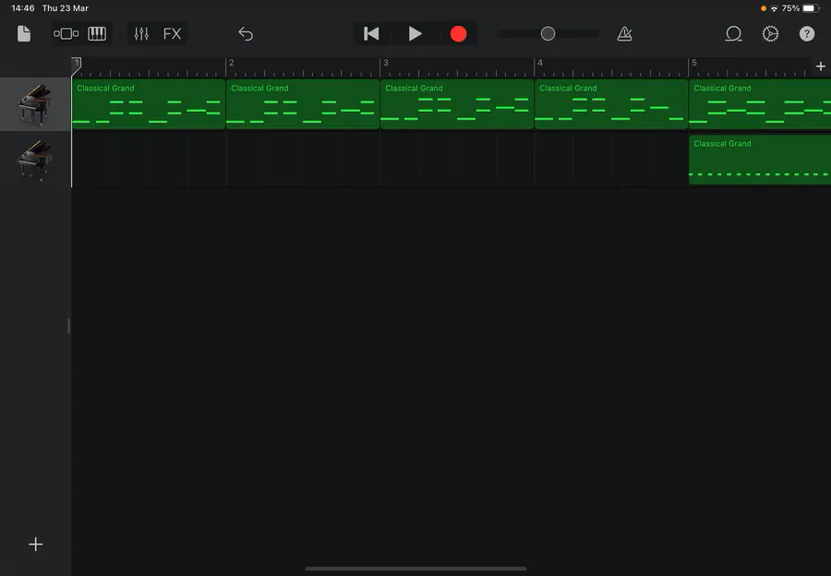Select Classical Grand region at bar 2
This screenshot has height=576, width=831.
[x=303, y=104]
